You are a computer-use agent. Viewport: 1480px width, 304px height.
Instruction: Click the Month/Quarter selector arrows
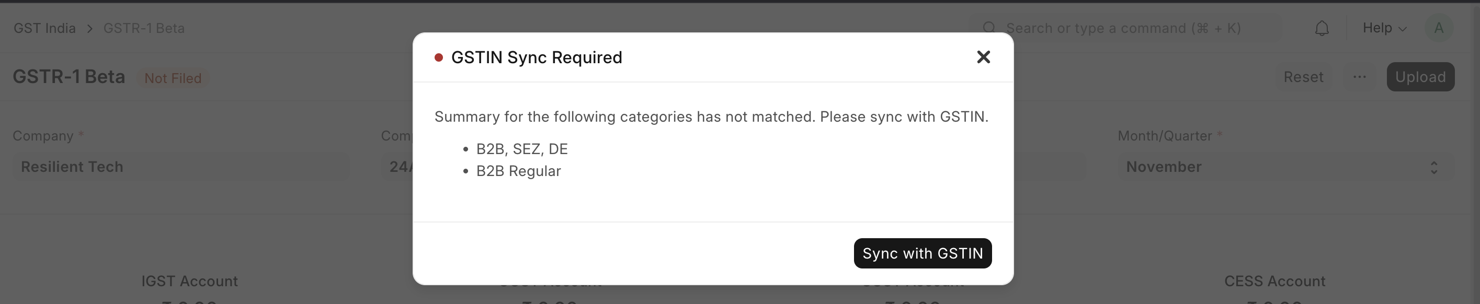tap(1433, 167)
